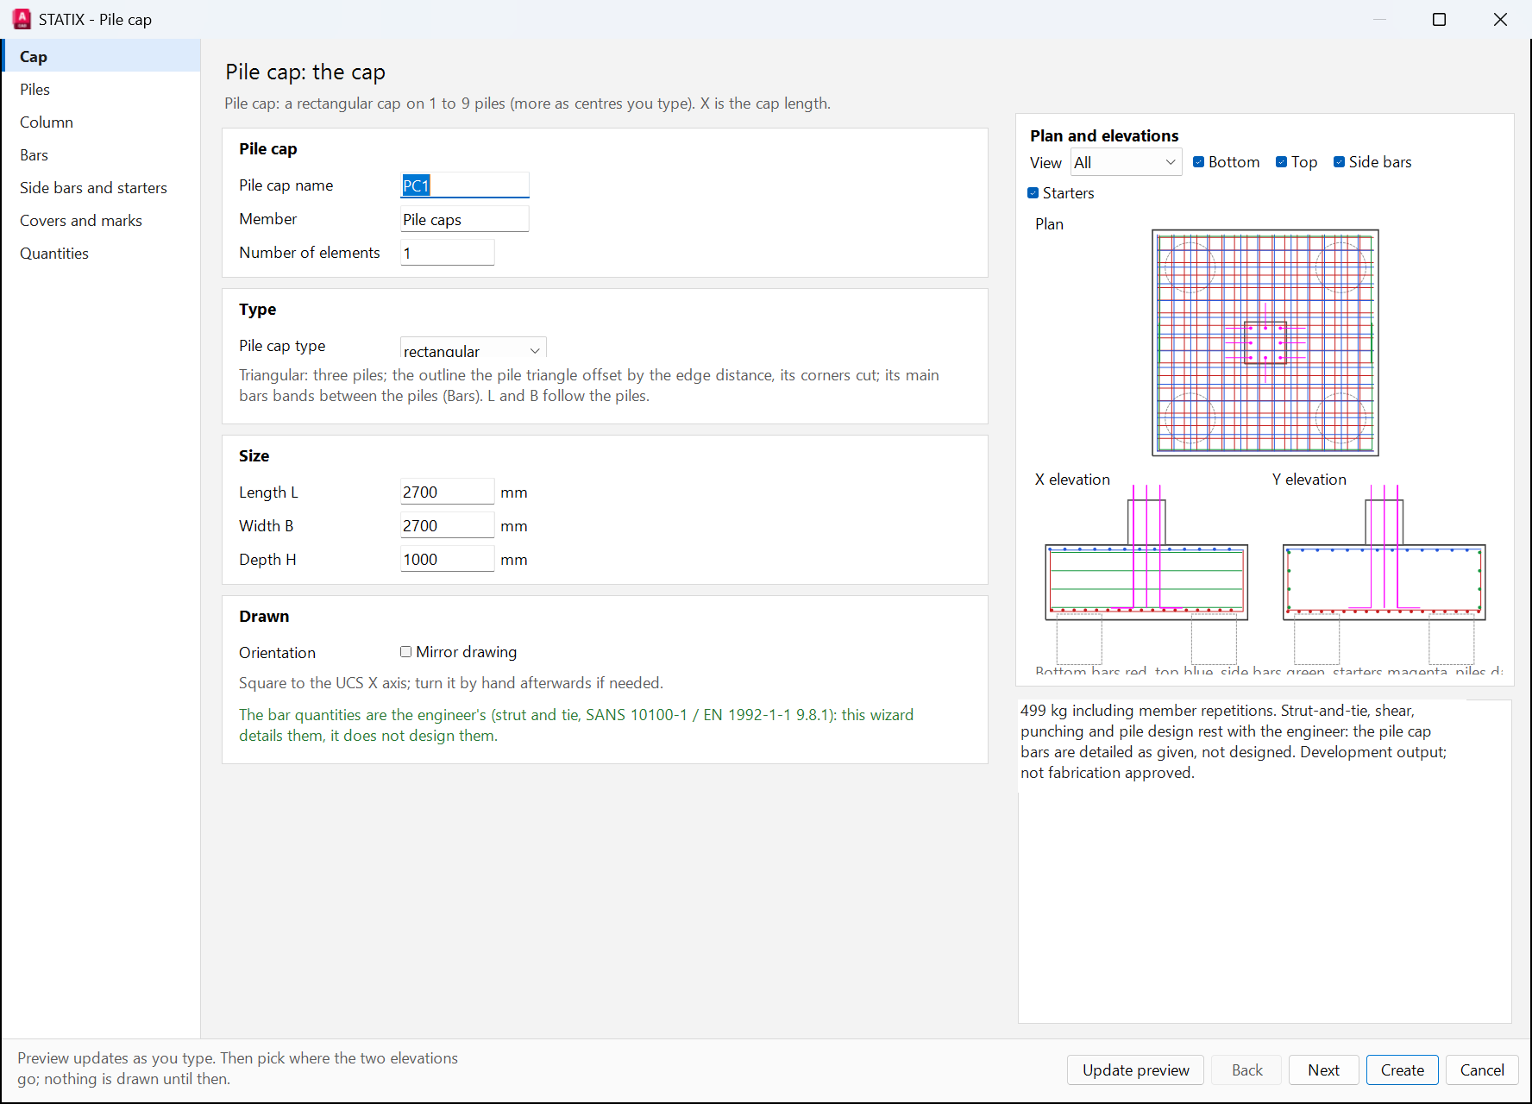Click the Depth H input field
1532x1104 pixels.
pos(447,559)
